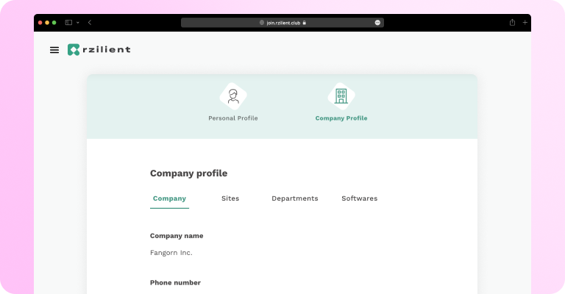
Task: Expand the sidebar dropdown chevron
Action: (x=78, y=23)
